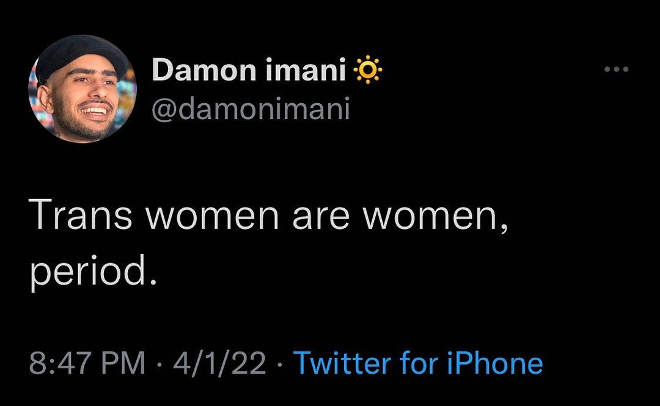The height and width of the screenshot is (406, 660).
Task: Click the "Twitter for iPhone" source link
Action: point(418,363)
